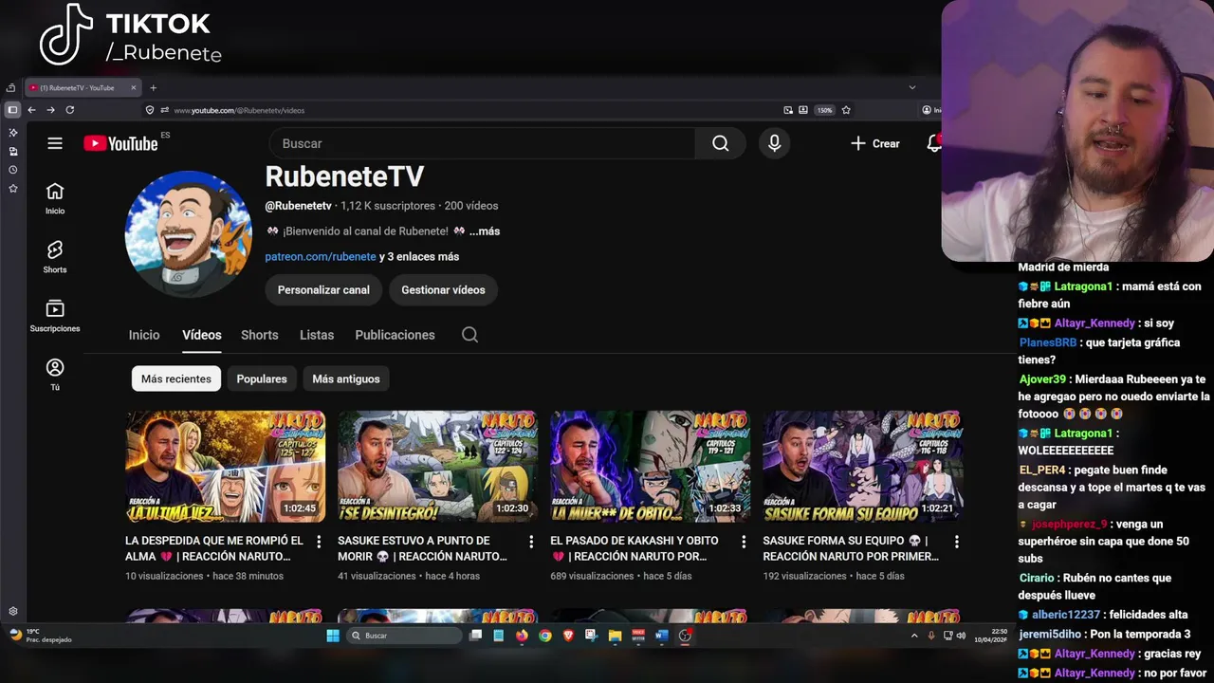Click RubeneteTV channel avatar image

click(189, 234)
